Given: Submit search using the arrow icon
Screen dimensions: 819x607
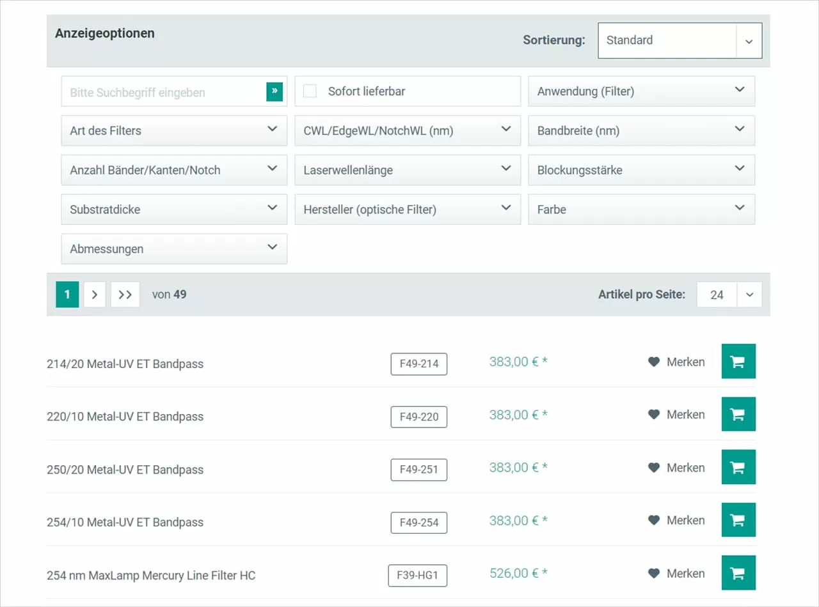Looking at the screenshot, I should pos(274,91).
